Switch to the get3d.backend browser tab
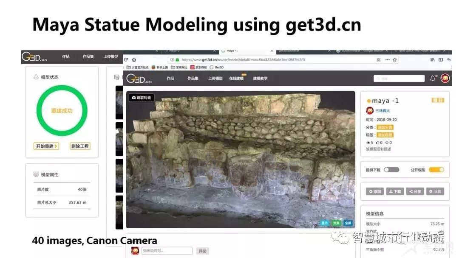The image size is (459, 258). pyautogui.click(x=304, y=51)
